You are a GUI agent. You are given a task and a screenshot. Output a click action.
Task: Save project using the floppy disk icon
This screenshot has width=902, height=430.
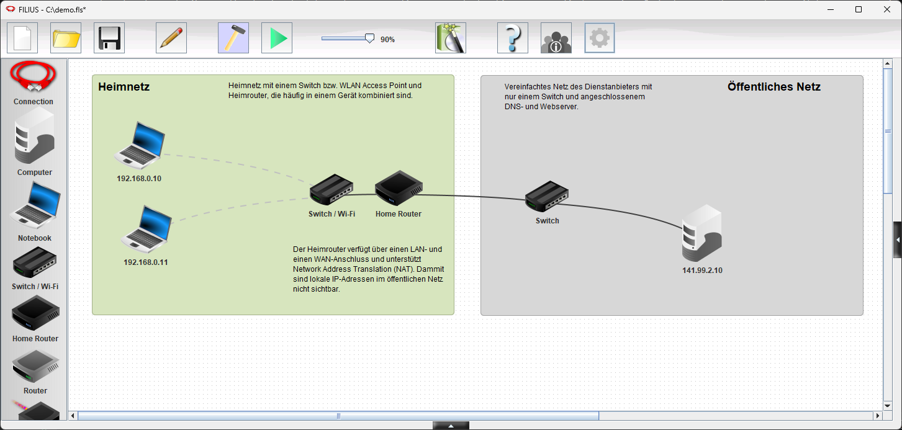click(x=109, y=38)
